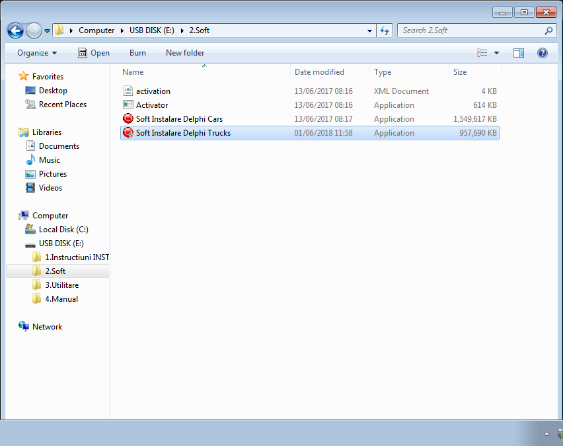Click 2.Soft in the address breadcrumb

[x=200, y=30]
